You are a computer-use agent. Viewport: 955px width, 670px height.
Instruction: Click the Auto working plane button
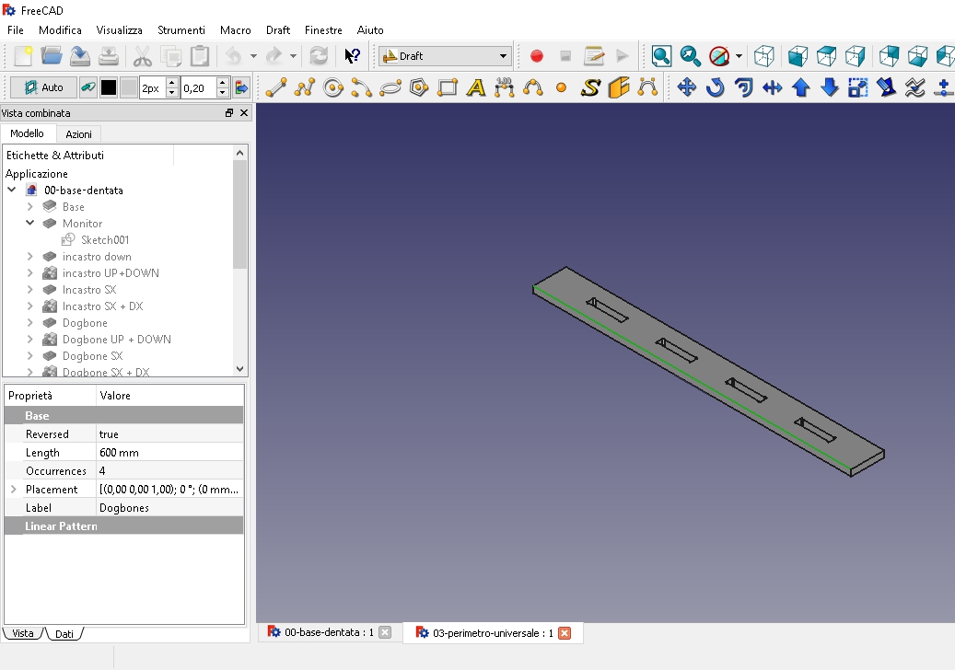coord(43,87)
